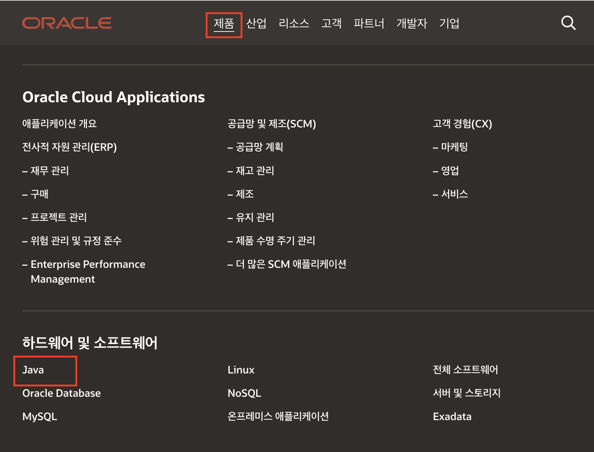Open 고객 경험(CX) link
The width and height of the screenshot is (594, 452).
pyautogui.click(x=463, y=124)
